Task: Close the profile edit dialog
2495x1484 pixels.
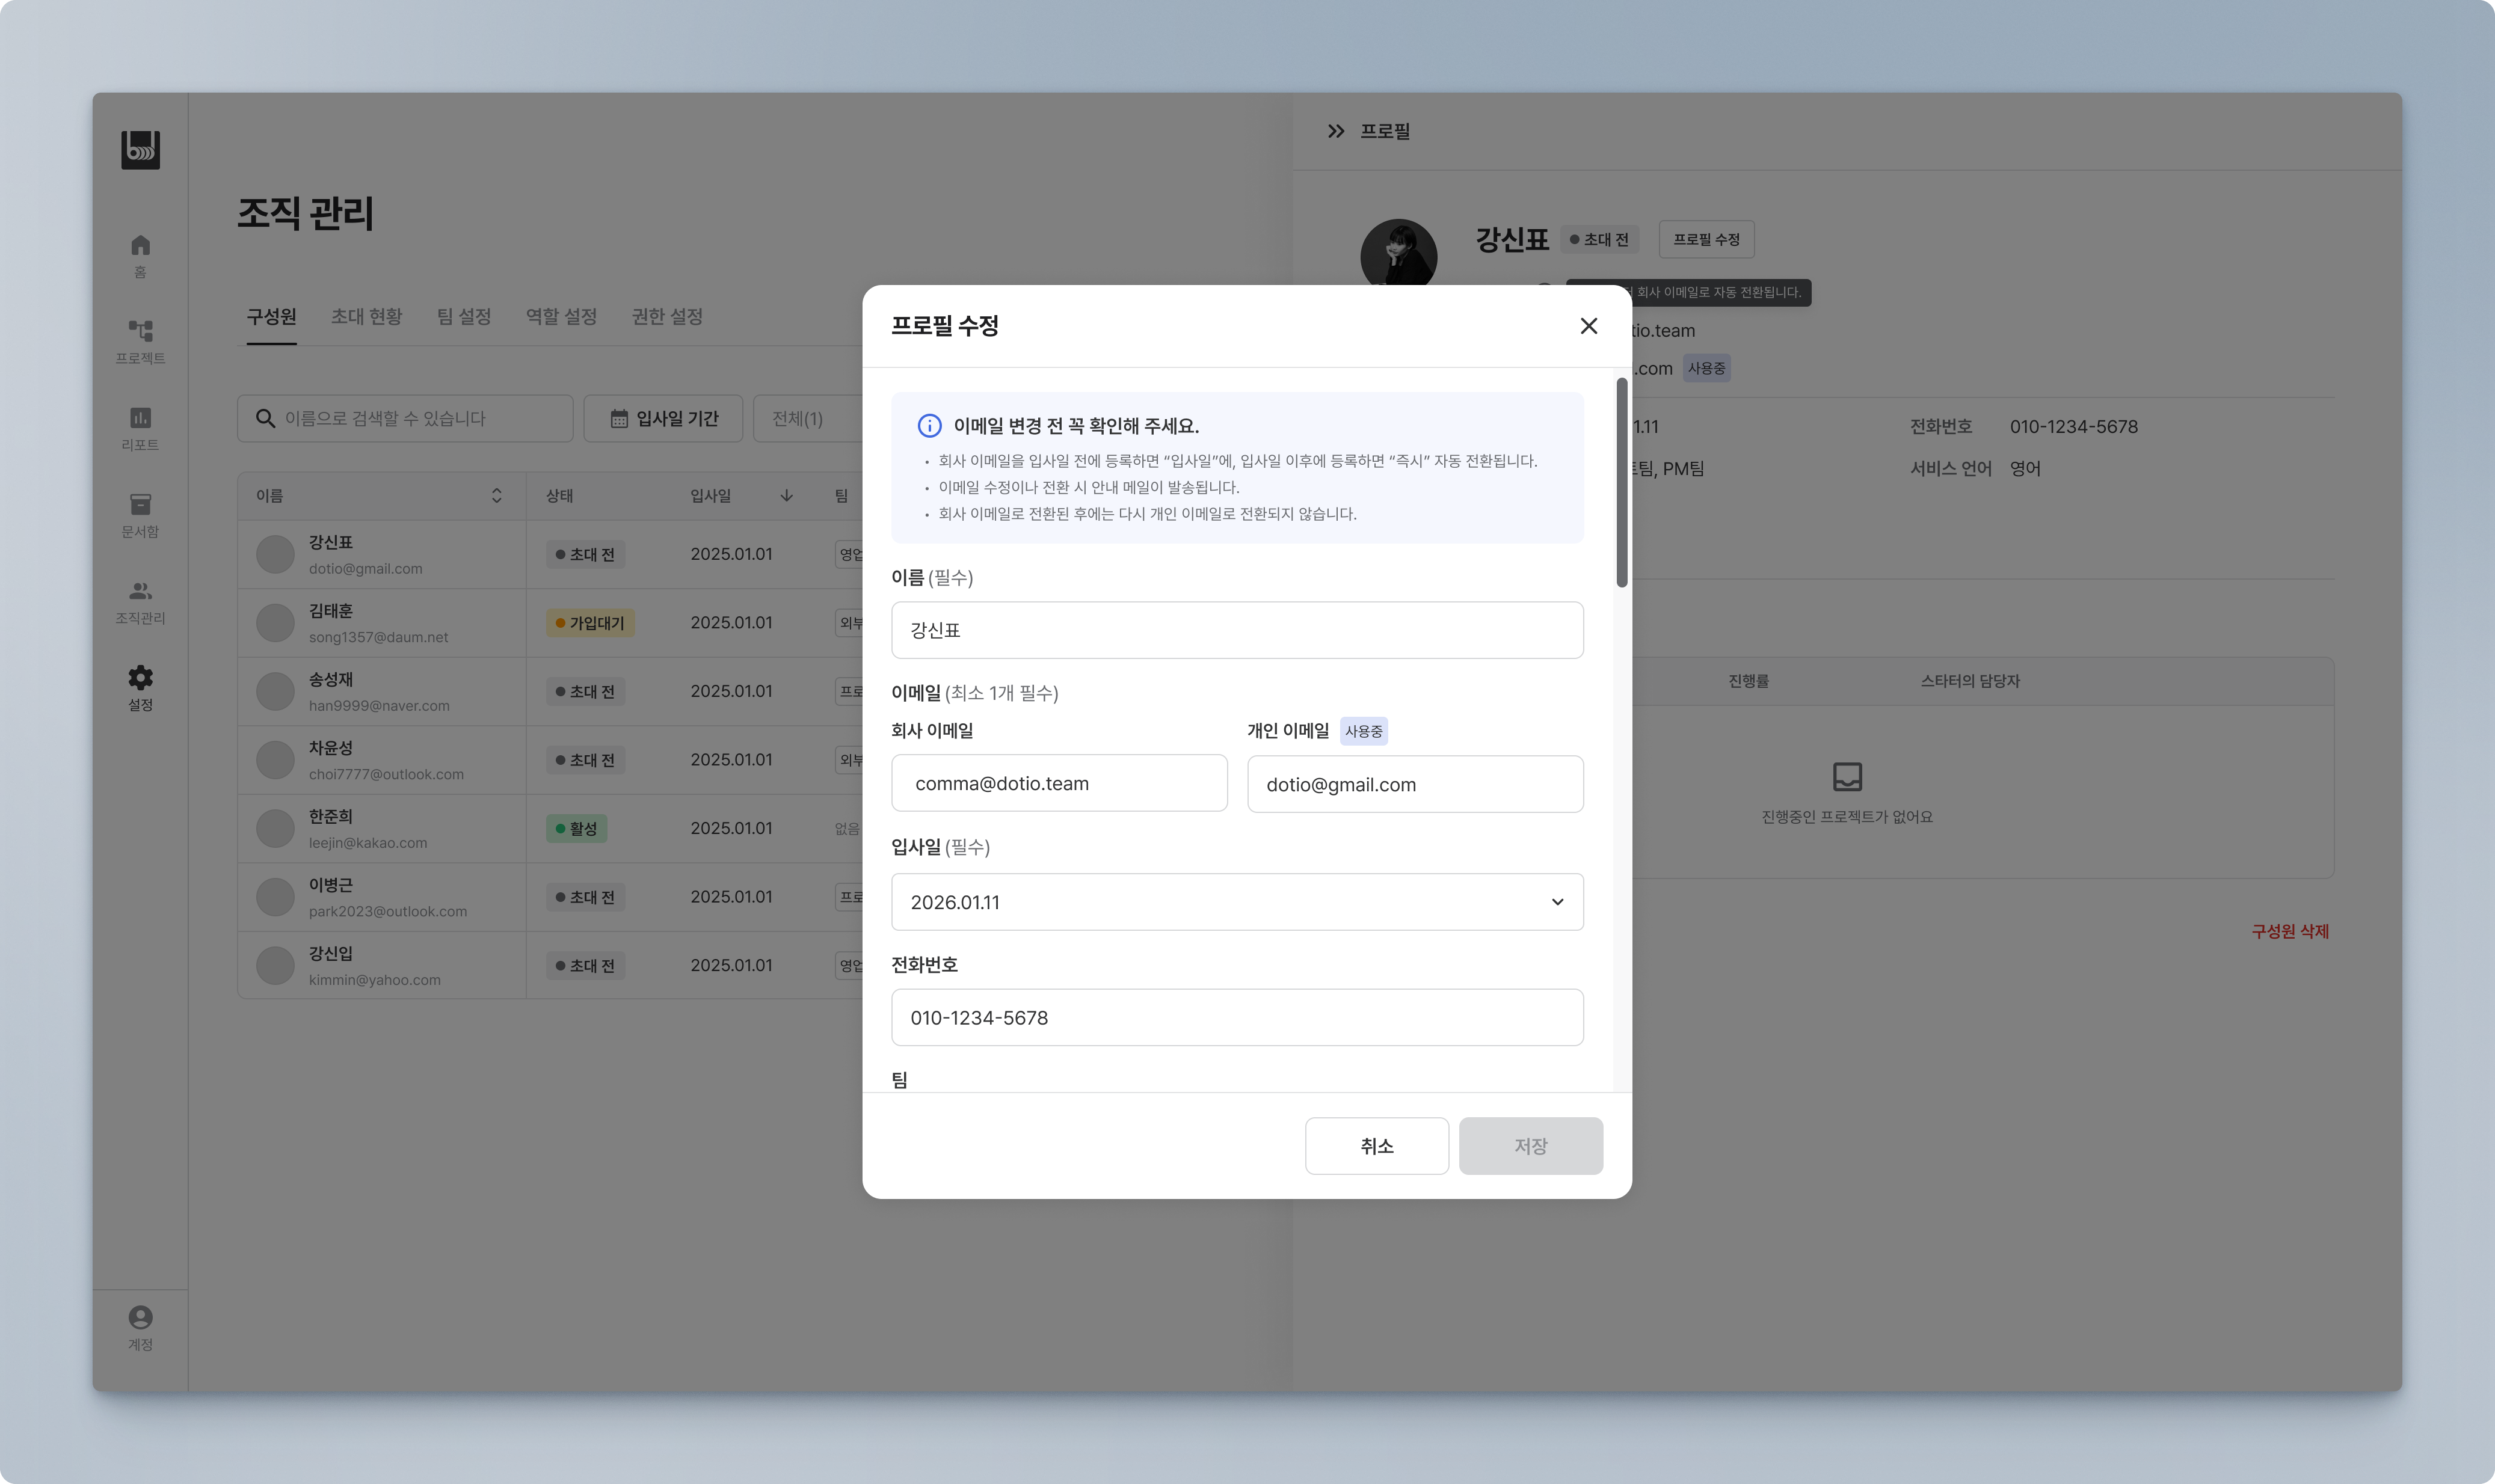Action: click(1588, 326)
